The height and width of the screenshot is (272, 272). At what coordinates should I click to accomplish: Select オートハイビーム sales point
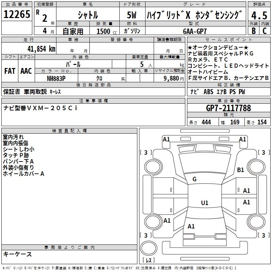[208, 72]
